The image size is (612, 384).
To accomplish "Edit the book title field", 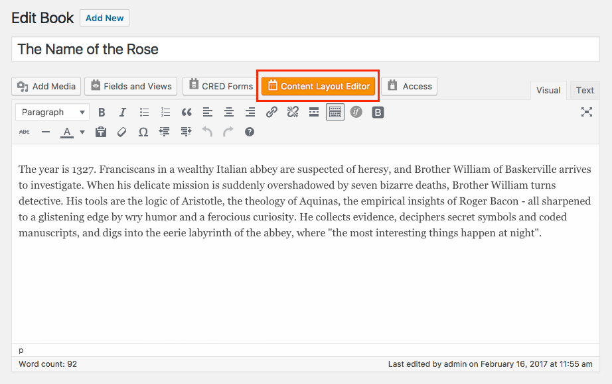I will coord(305,50).
